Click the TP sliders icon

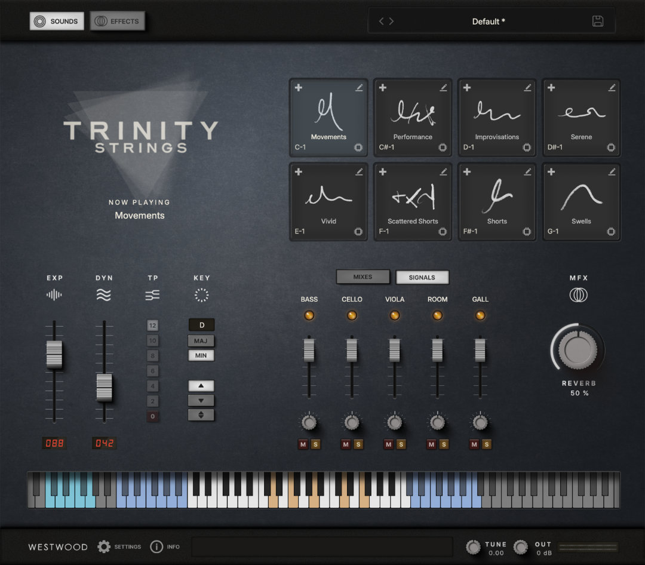coord(153,294)
